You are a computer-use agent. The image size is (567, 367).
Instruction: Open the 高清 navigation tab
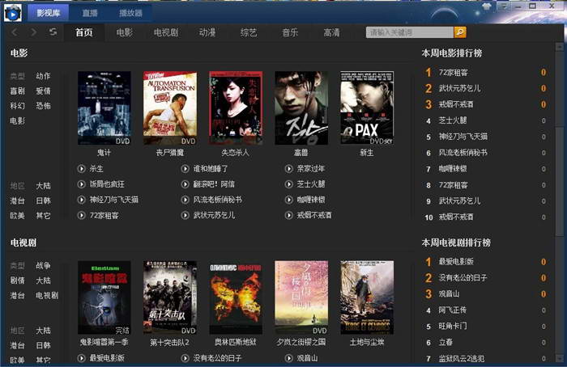(331, 32)
